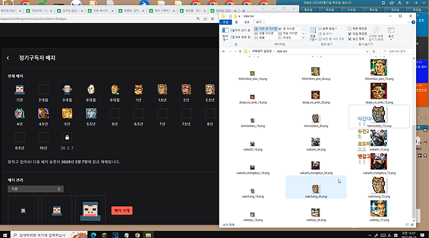Bookmark page with browser star icon
Image resolution: width=429 pixels, height=238 pixels.
click(212, 19)
